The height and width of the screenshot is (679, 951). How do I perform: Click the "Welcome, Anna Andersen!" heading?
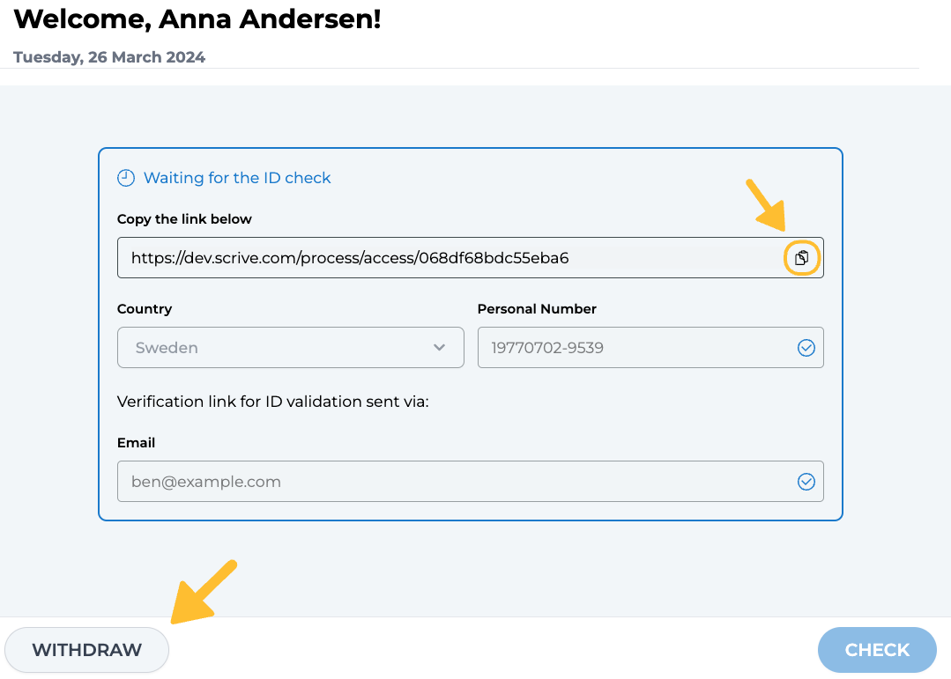(x=197, y=18)
